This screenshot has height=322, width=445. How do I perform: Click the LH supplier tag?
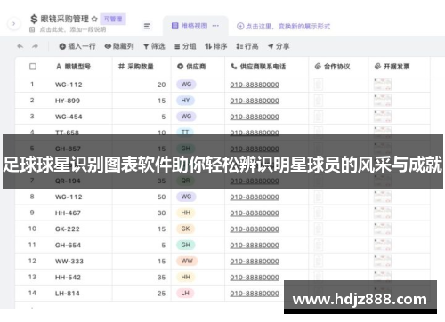pyautogui.click(x=185, y=293)
